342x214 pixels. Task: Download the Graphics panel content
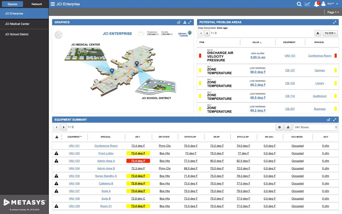[x=185, y=22]
